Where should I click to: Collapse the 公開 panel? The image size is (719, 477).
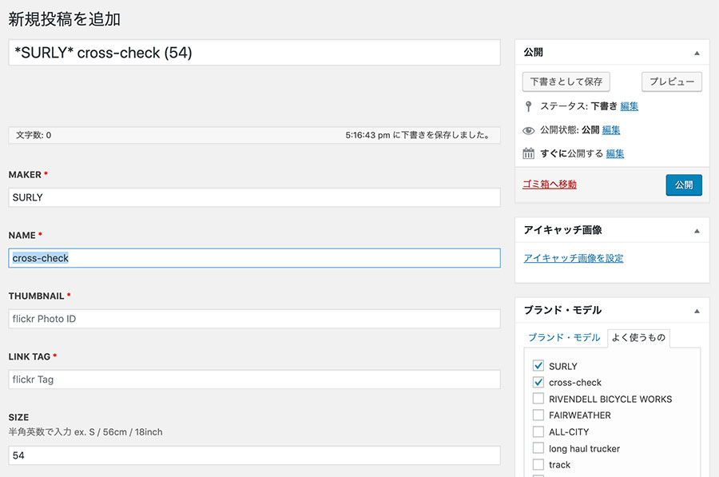pos(697,54)
